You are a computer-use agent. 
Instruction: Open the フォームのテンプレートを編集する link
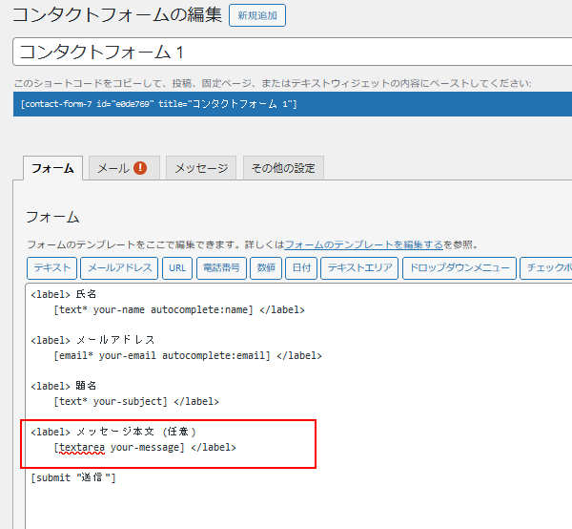[363, 244]
